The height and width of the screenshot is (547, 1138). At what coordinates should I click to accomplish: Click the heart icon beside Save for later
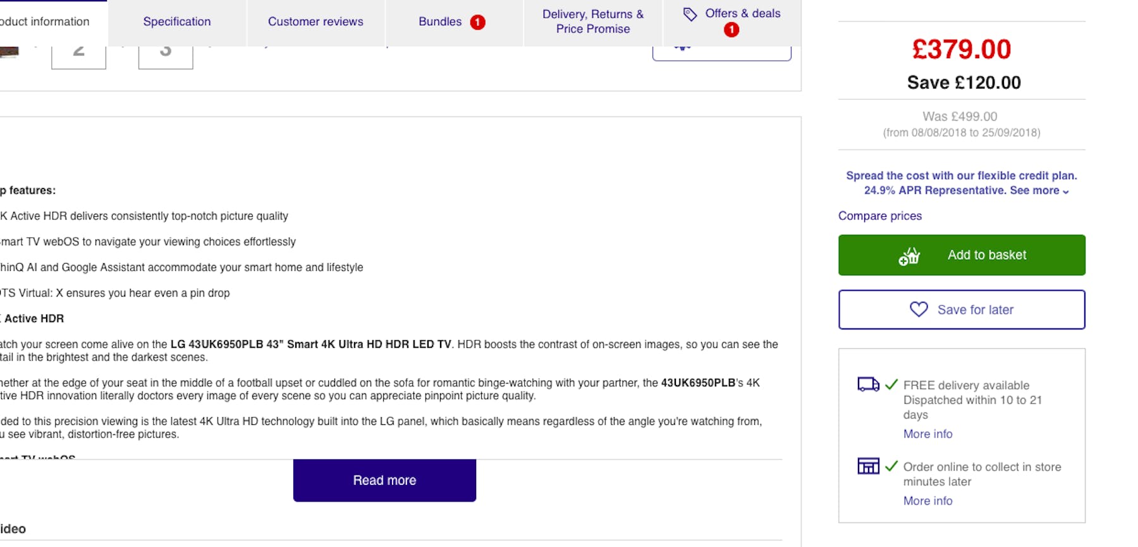pos(919,309)
